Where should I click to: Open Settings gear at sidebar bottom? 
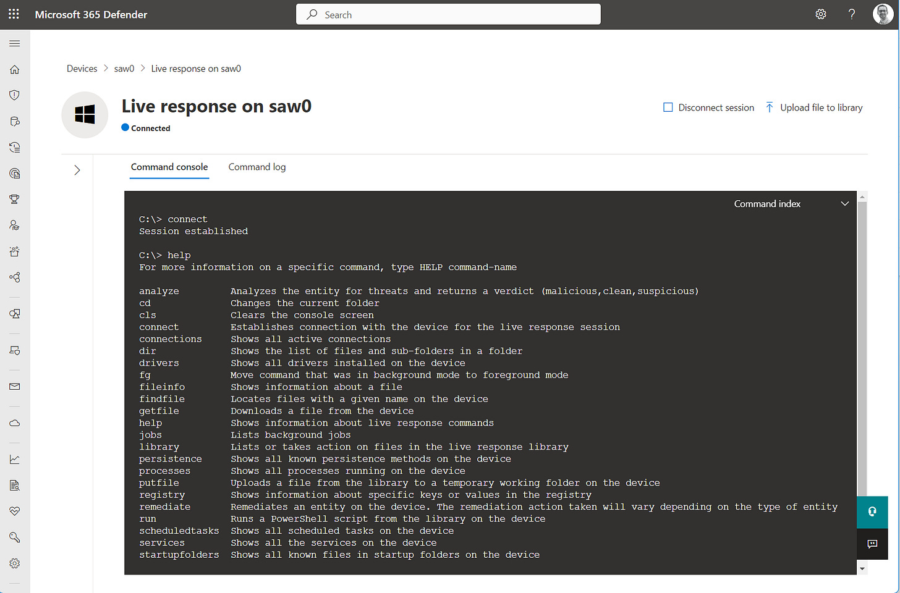pos(15,563)
